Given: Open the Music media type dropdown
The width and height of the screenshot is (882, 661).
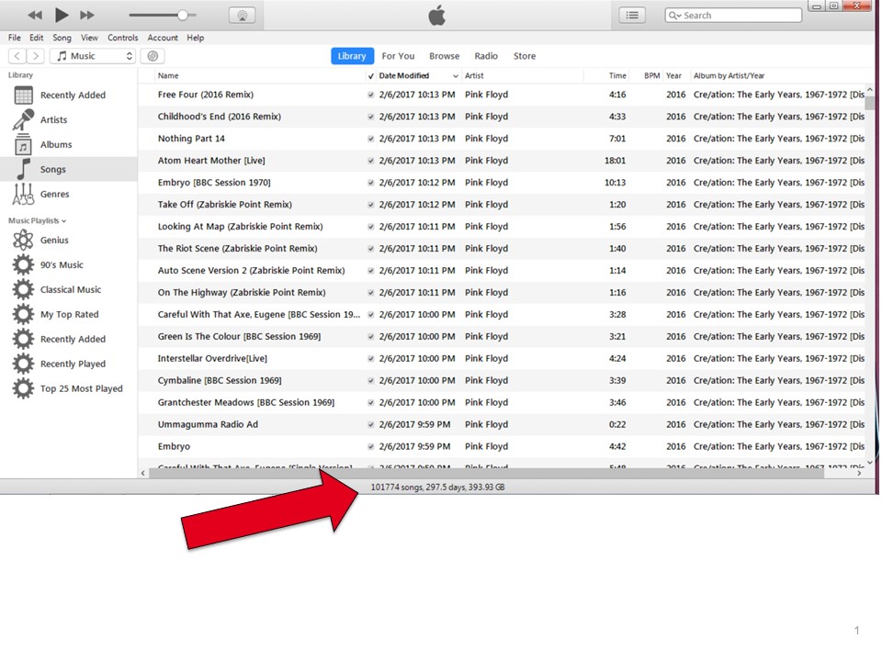Looking at the screenshot, I should click(93, 56).
